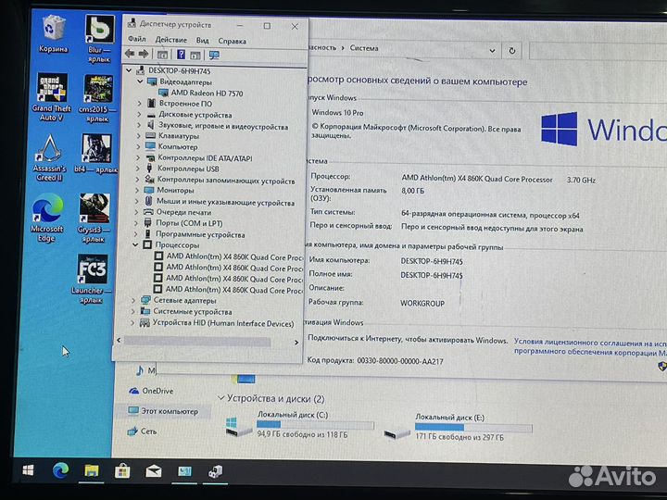Expand the Клавиатуры category
667x500 pixels.
pyautogui.click(x=138, y=135)
